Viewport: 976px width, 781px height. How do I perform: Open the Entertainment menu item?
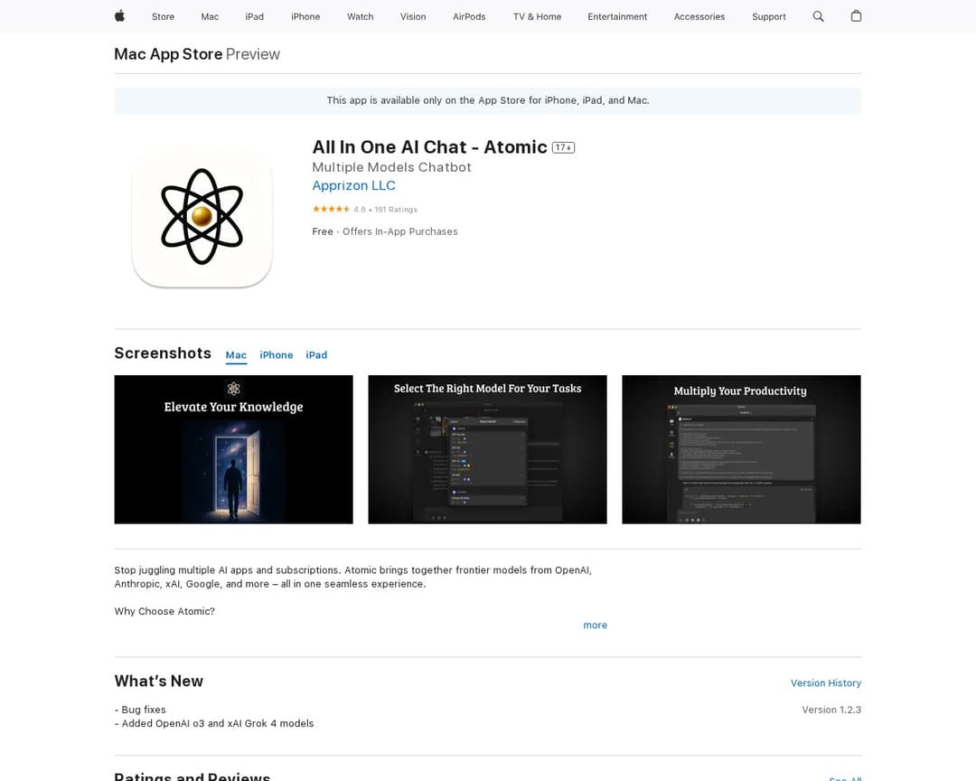coord(617,16)
